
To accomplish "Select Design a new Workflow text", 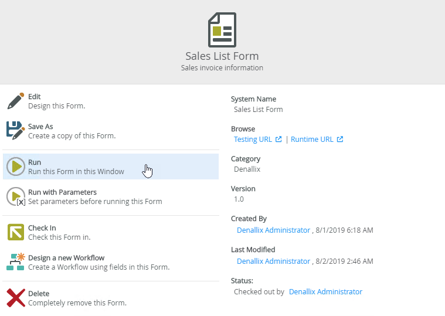I will pos(66,258).
